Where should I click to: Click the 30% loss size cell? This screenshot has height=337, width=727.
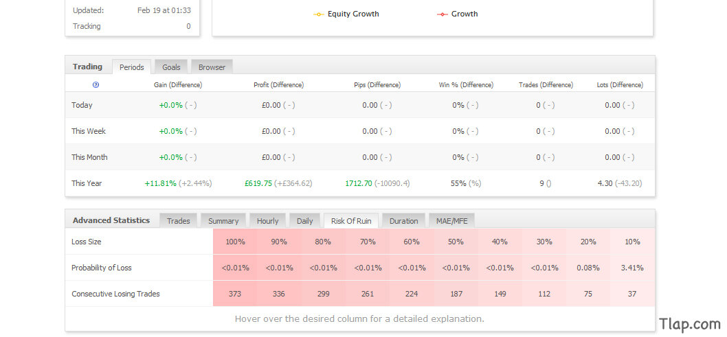pos(544,242)
